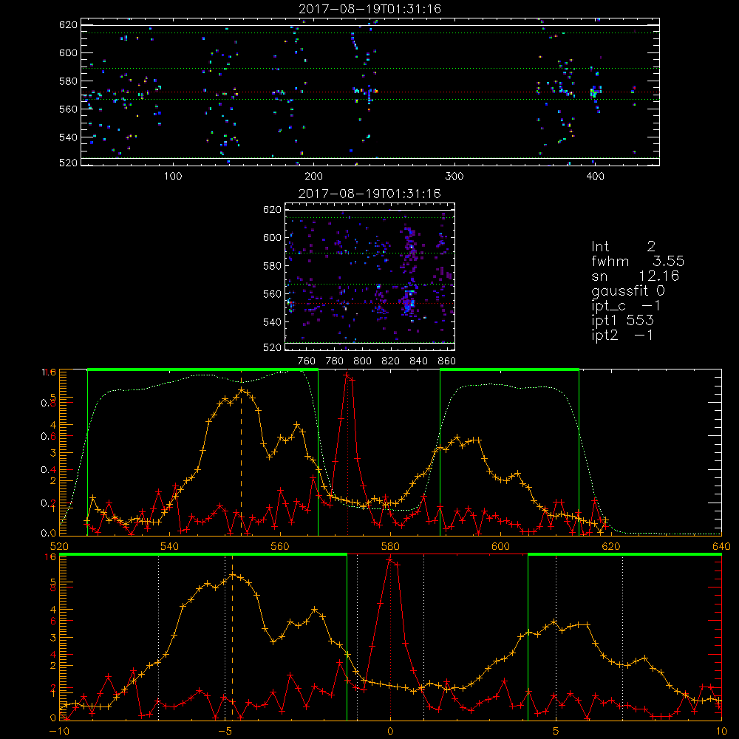Viewport: 739px width, 739px height.
Task: Click x-axis label 560 of the upper profile plot
Action: click(280, 546)
